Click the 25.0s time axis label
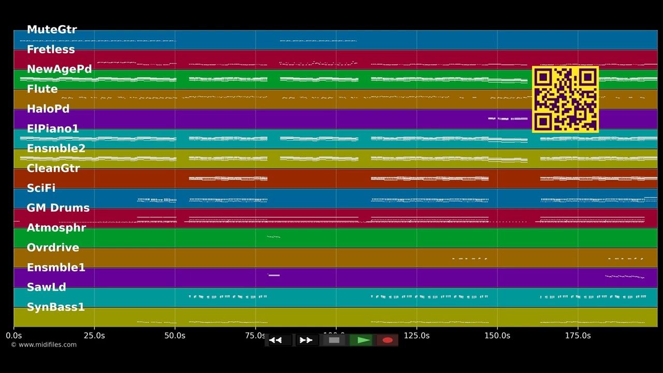This screenshot has height=373, width=663. click(94, 336)
